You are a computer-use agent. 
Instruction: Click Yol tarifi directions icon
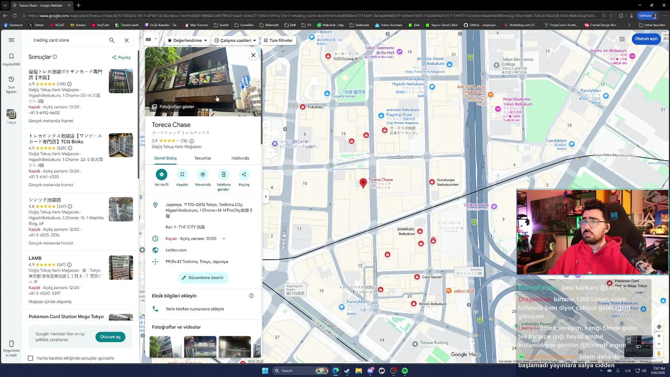pyautogui.click(x=161, y=174)
